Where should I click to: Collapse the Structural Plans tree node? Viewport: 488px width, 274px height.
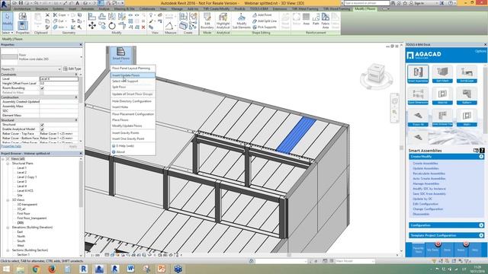click(8, 164)
